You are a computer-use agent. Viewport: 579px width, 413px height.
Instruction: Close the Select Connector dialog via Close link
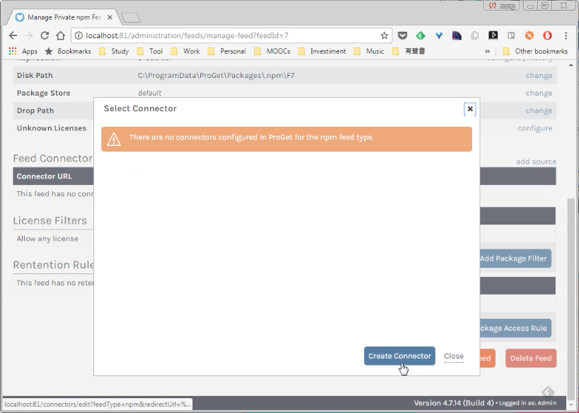454,356
